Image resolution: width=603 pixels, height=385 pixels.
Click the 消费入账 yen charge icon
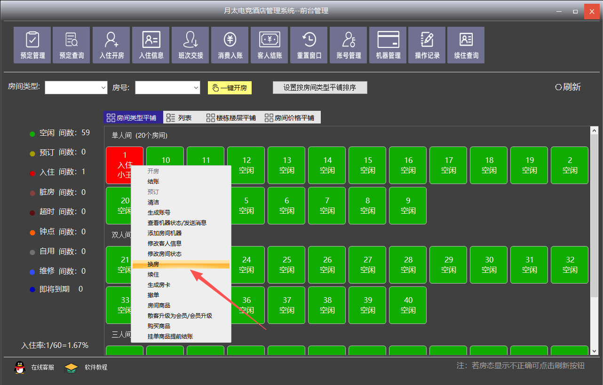[x=230, y=45]
